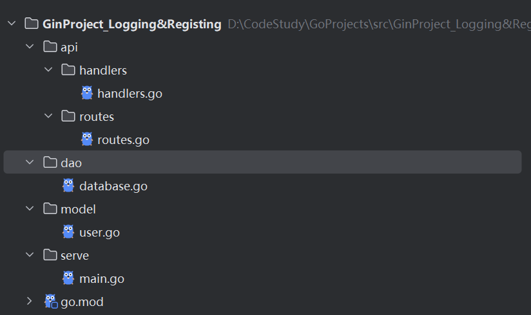Click the gopher icon of database.go
This screenshot has height=315, width=531.
[x=68, y=186]
